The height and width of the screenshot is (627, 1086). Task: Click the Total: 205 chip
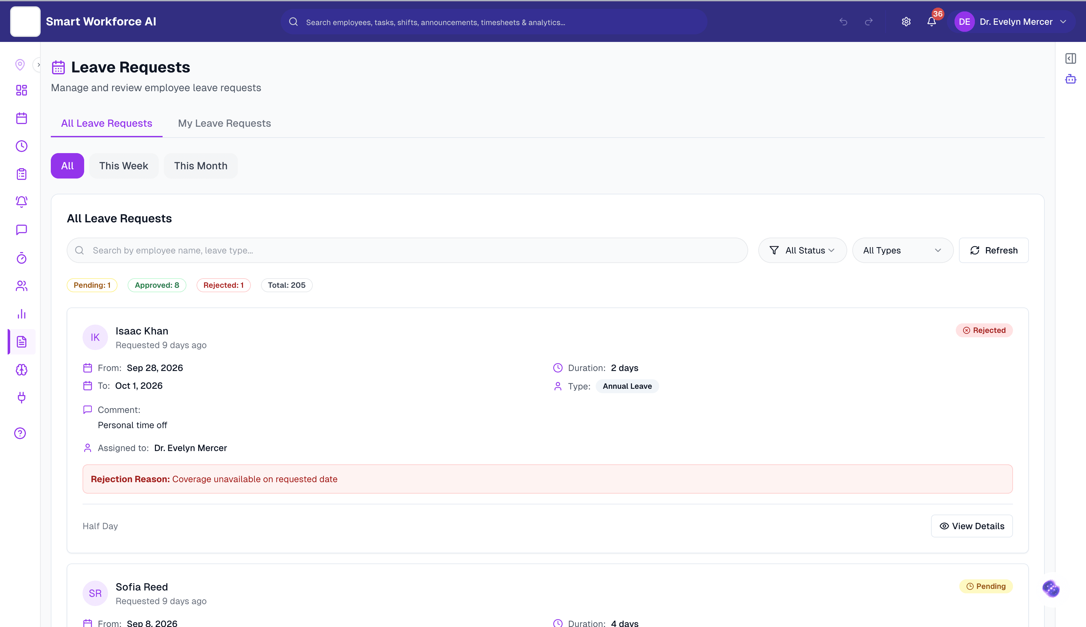287,285
